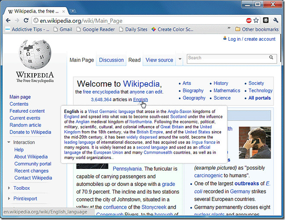Click the man-on-phone thumbnail image
The height and width of the screenshot is (220, 285).
tap(255, 142)
